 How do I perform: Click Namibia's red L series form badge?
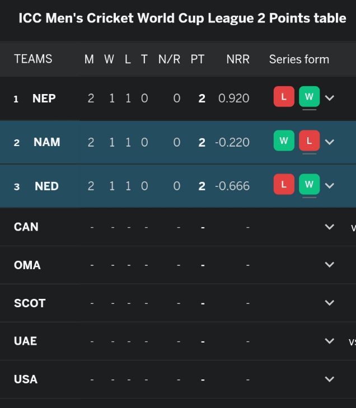click(x=309, y=140)
